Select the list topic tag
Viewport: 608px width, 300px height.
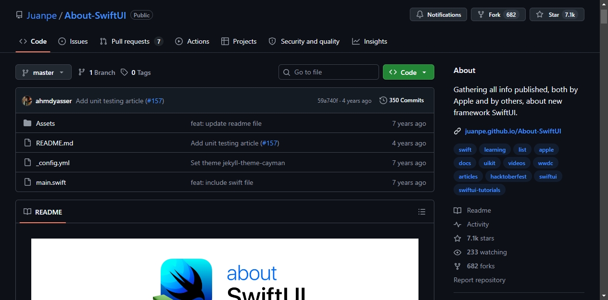(522, 150)
